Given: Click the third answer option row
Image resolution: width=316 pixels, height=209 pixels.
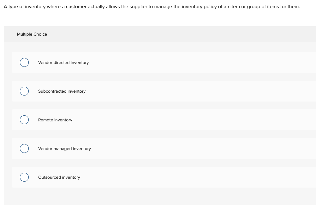Looking at the screenshot, I should point(158,120).
